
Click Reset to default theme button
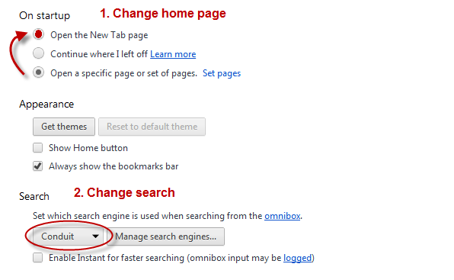point(152,127)
